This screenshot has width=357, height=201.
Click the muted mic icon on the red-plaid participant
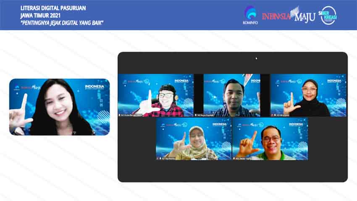coord(120,115)
